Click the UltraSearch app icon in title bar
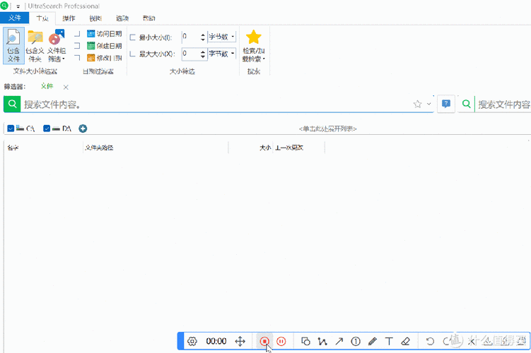 click(4, 6)
